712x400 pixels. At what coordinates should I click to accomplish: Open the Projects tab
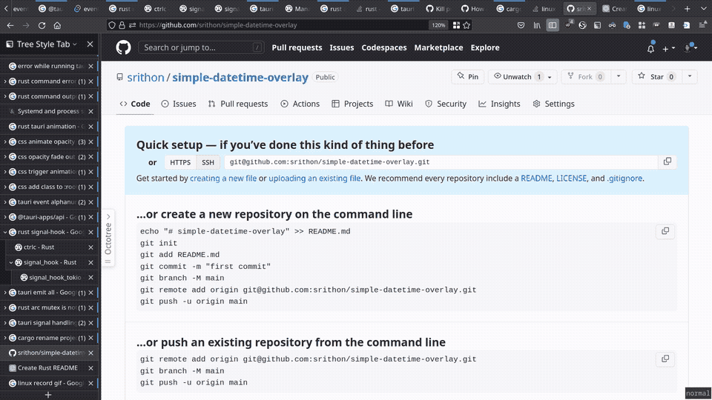(x=352, y=104)
